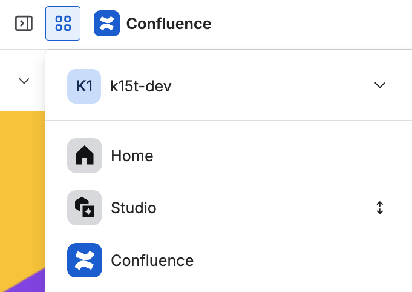The height and width of the screenshot is (292, 412).
Task: Select the k15t-dev organization name
Action: 141,86
